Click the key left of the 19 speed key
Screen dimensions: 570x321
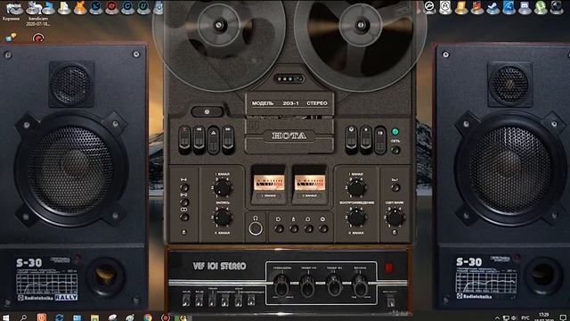[x=365, y=140]
